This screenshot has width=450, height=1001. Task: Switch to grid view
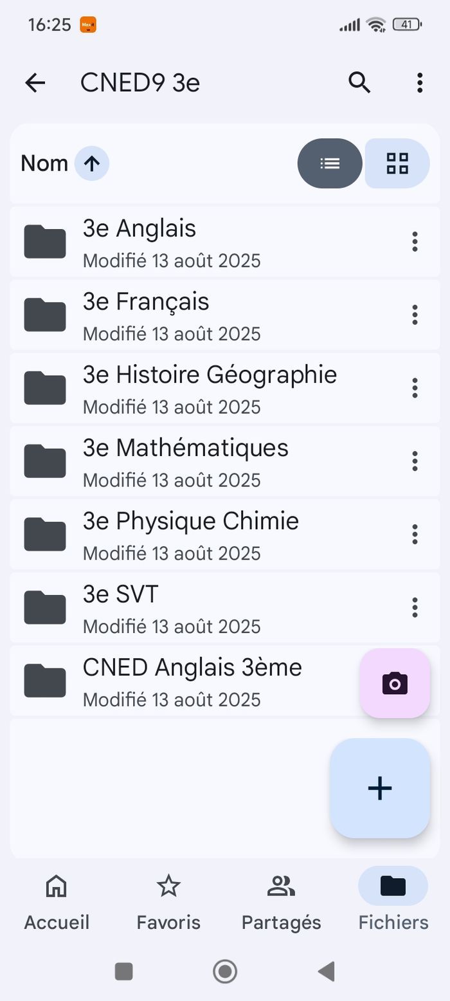[x=397, y=163]
